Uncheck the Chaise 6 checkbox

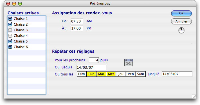click(10, 47)
